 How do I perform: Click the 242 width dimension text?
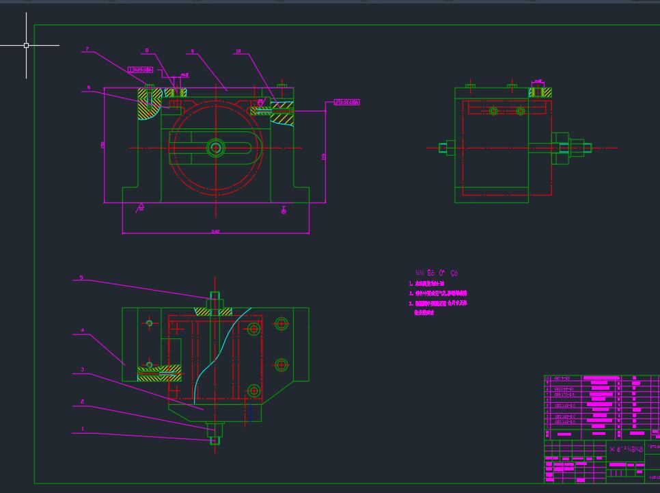215,231
